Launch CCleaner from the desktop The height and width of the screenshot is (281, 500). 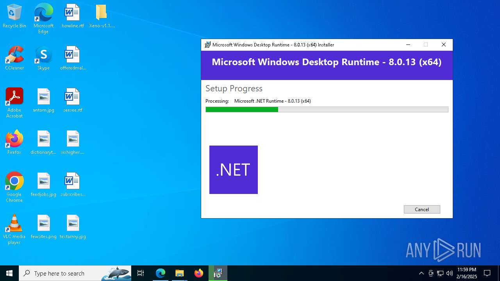coord(14,58)
